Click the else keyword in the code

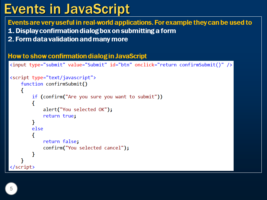click(x=38, y=129)
